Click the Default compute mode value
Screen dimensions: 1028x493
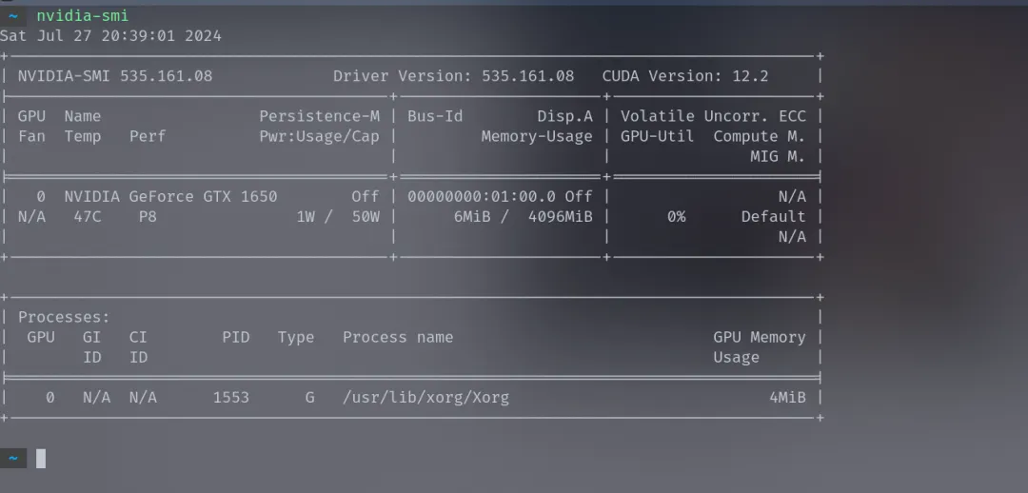pos(774,216)
